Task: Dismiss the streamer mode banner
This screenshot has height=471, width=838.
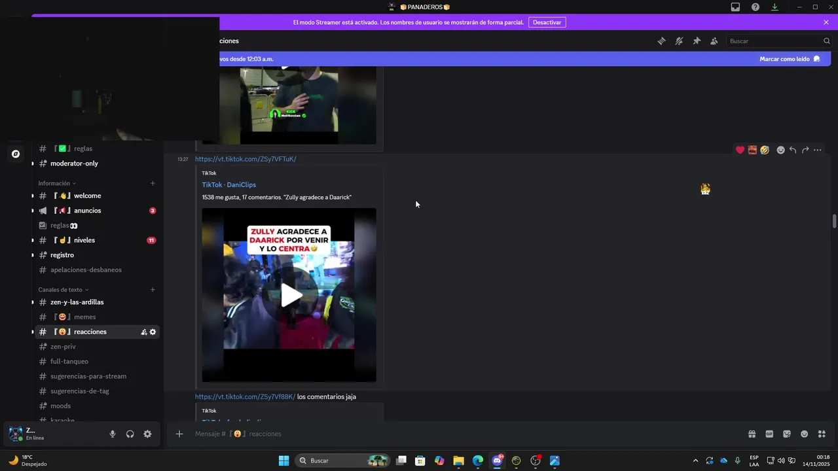Action: click(x=826, y=22)
